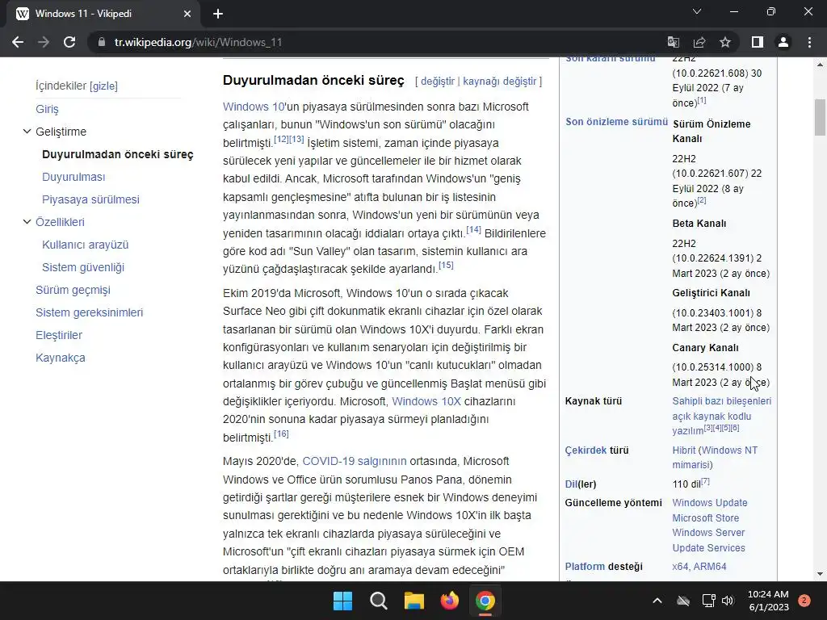Open COVID-19 salgınının link

pos(355,461)
